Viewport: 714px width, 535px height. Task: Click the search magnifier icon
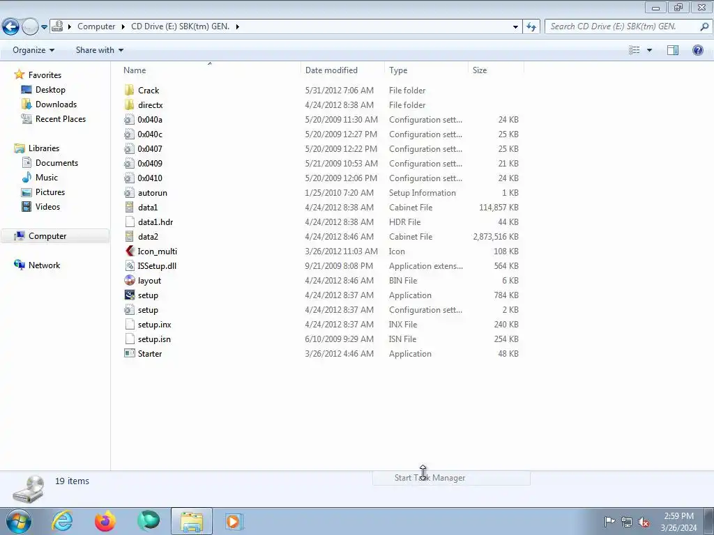pos(704,26)
